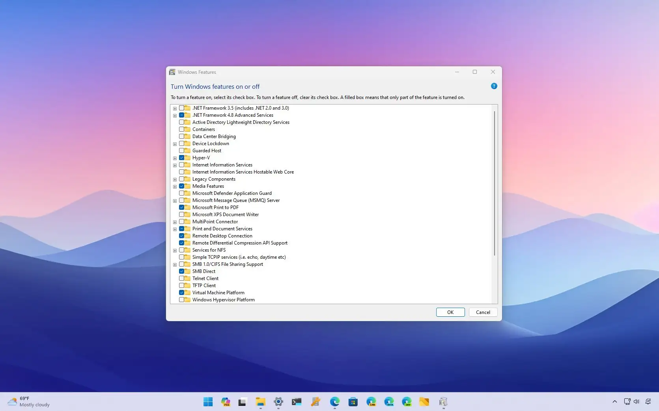Enable the .NET Framework 3.5 checkbox
Screen dimensions: 659x411
click(x=182, y=108)
